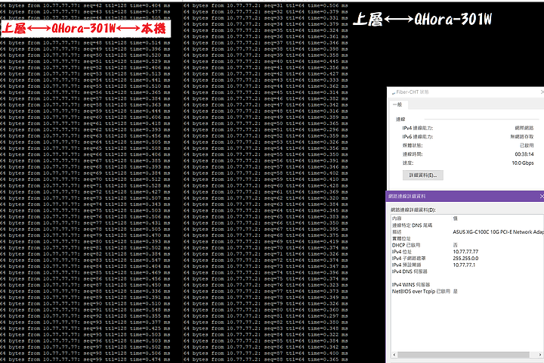
Task: Click the 10.77.77.2 ping line seq=37 time=0.346
Action: coord(265,42)
